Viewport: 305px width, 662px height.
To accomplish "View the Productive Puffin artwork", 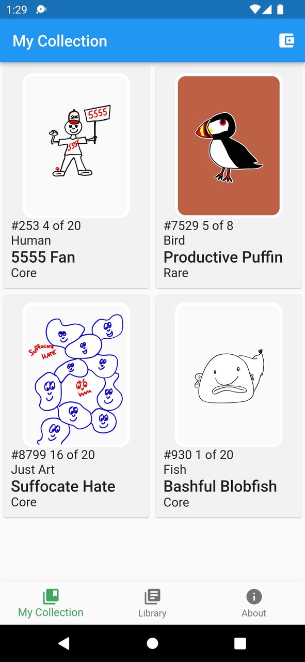I will [x=229, y=145].
